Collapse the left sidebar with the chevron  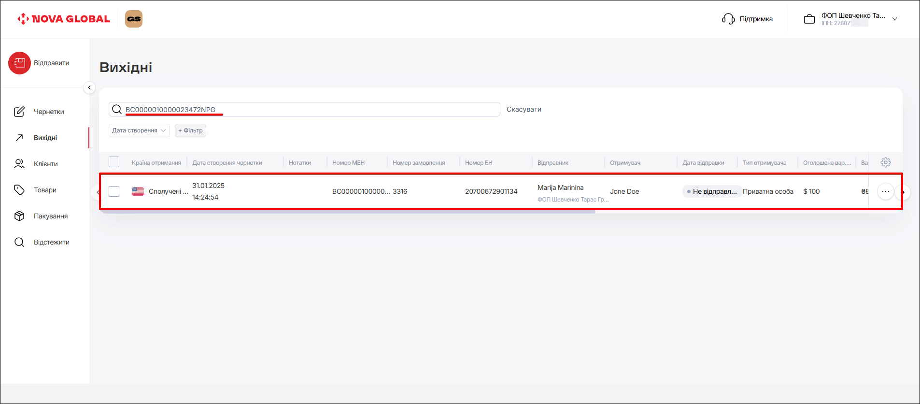(x=89, y=87)
